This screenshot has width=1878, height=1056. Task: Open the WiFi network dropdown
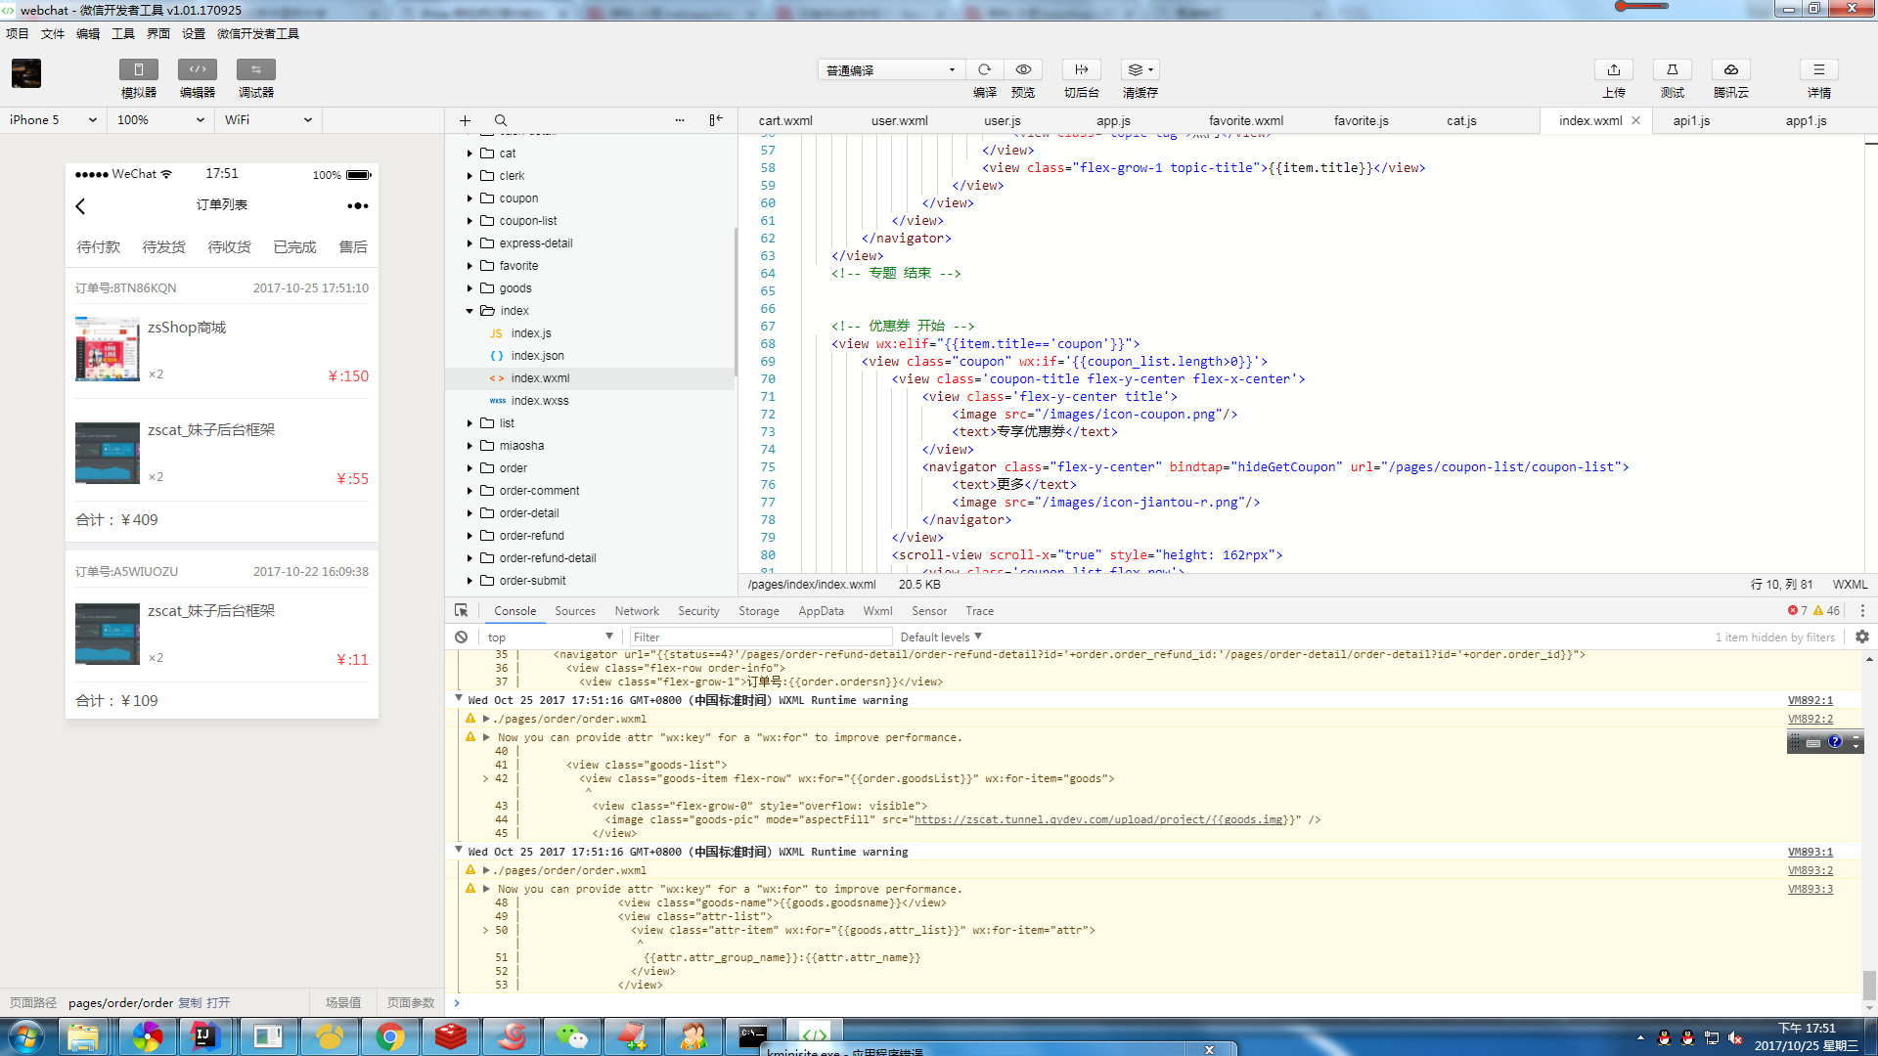(268, 120)
